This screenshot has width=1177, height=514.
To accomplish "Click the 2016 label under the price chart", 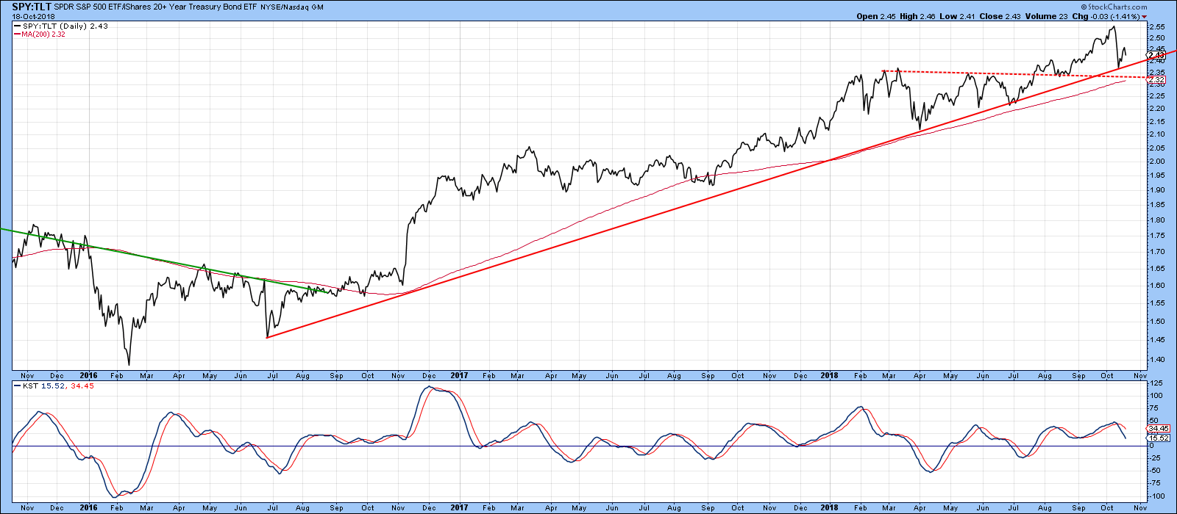I will [88, 375].
